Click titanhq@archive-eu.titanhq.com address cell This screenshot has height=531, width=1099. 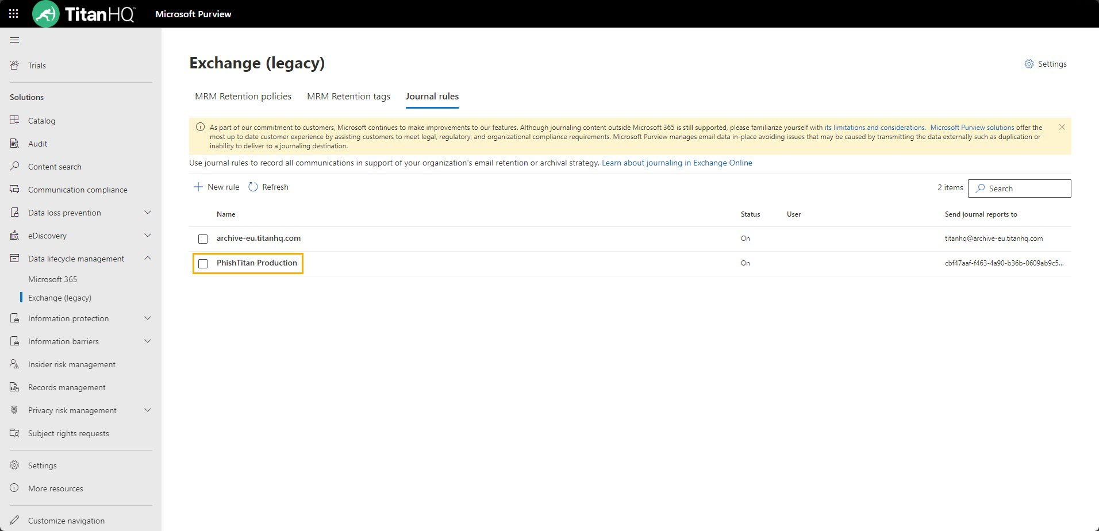click(994, 238)
